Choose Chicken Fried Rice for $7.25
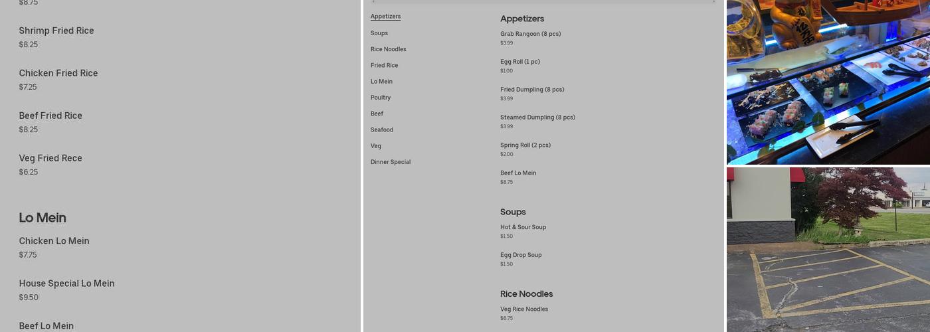 pyautogui.click(x=58, y=74)
